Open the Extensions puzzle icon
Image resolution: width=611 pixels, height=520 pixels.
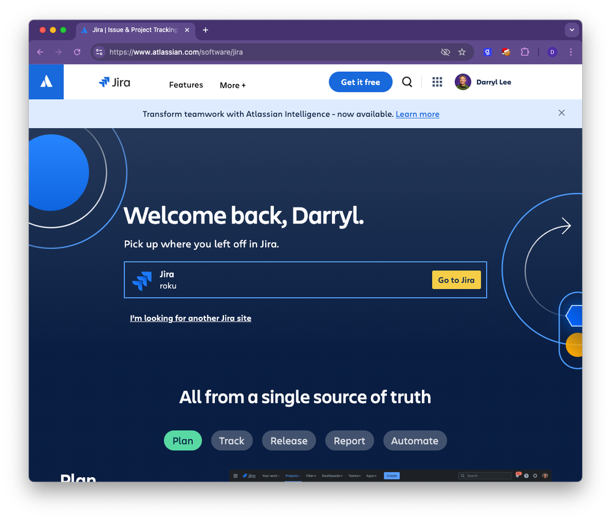click(525, 52)
